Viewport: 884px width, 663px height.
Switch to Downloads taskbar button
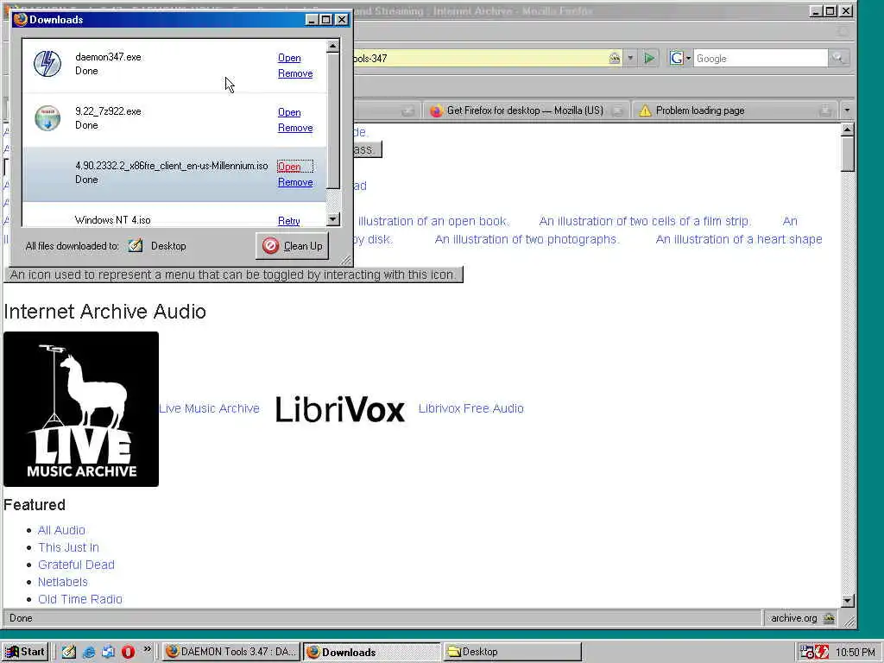tap(371, 652)
